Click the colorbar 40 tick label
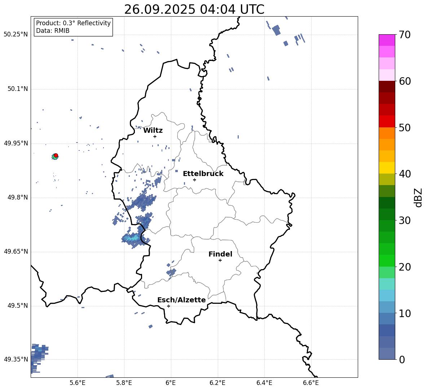Screen dimensions: 427x390 [x=405, y=174]
